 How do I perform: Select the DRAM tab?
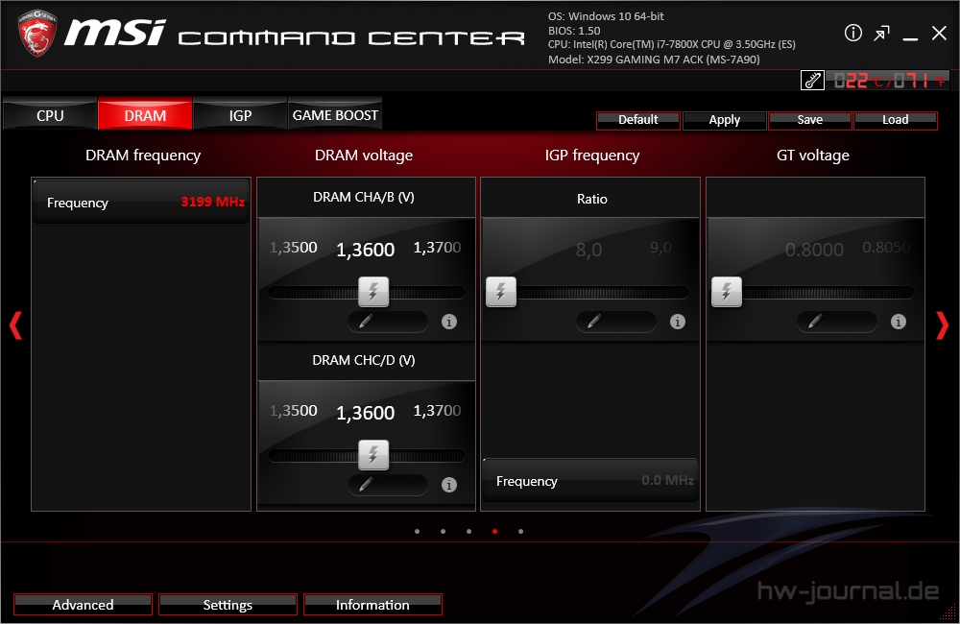pos(145,115)
